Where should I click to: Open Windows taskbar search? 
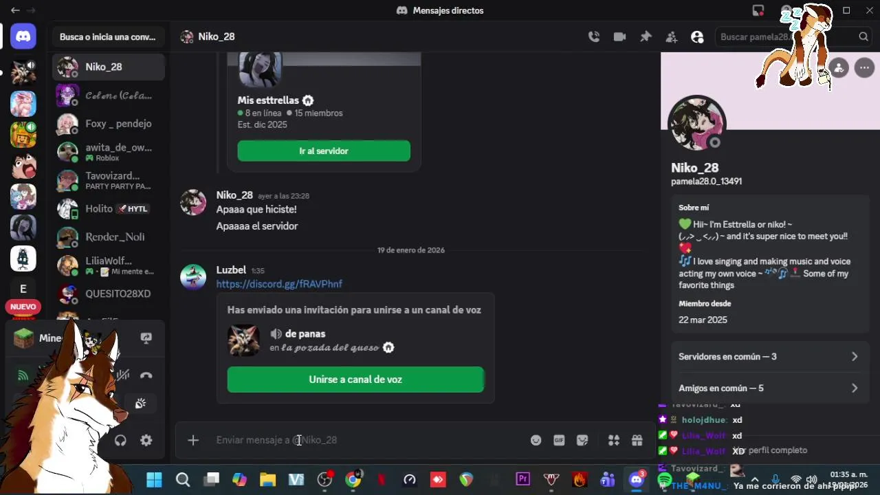183,480
